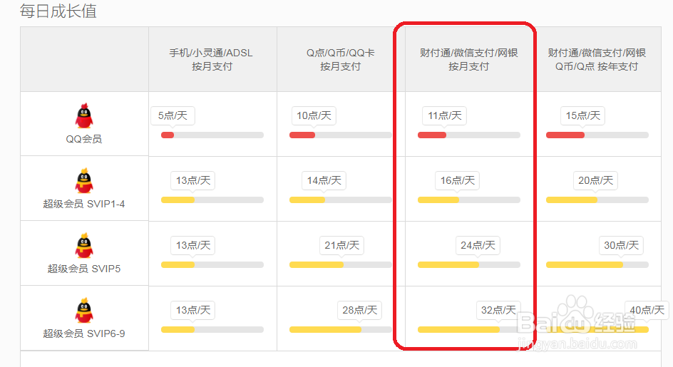Click the red progress bar under 11点/天
The image size is (673, 367).
point(432,135)
